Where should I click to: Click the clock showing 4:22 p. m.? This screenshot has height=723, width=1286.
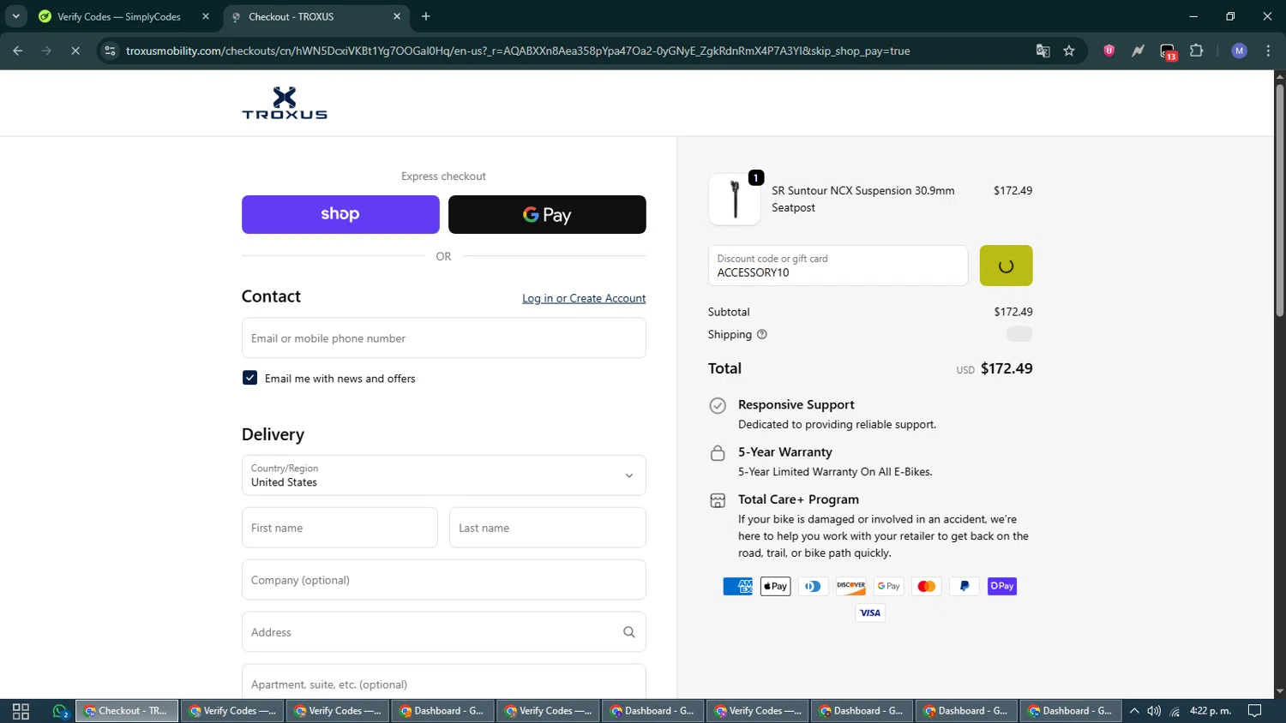pos(1211,711)
